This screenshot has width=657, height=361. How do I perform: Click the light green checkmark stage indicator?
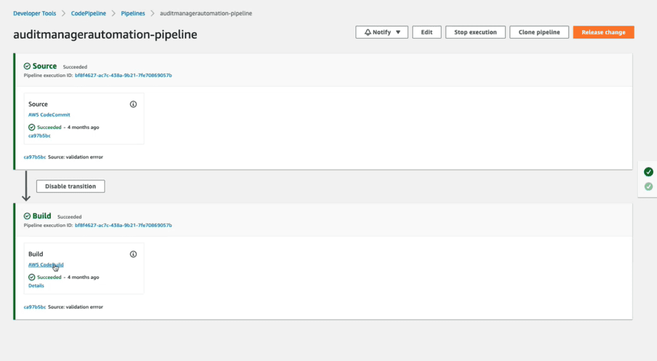649,187
